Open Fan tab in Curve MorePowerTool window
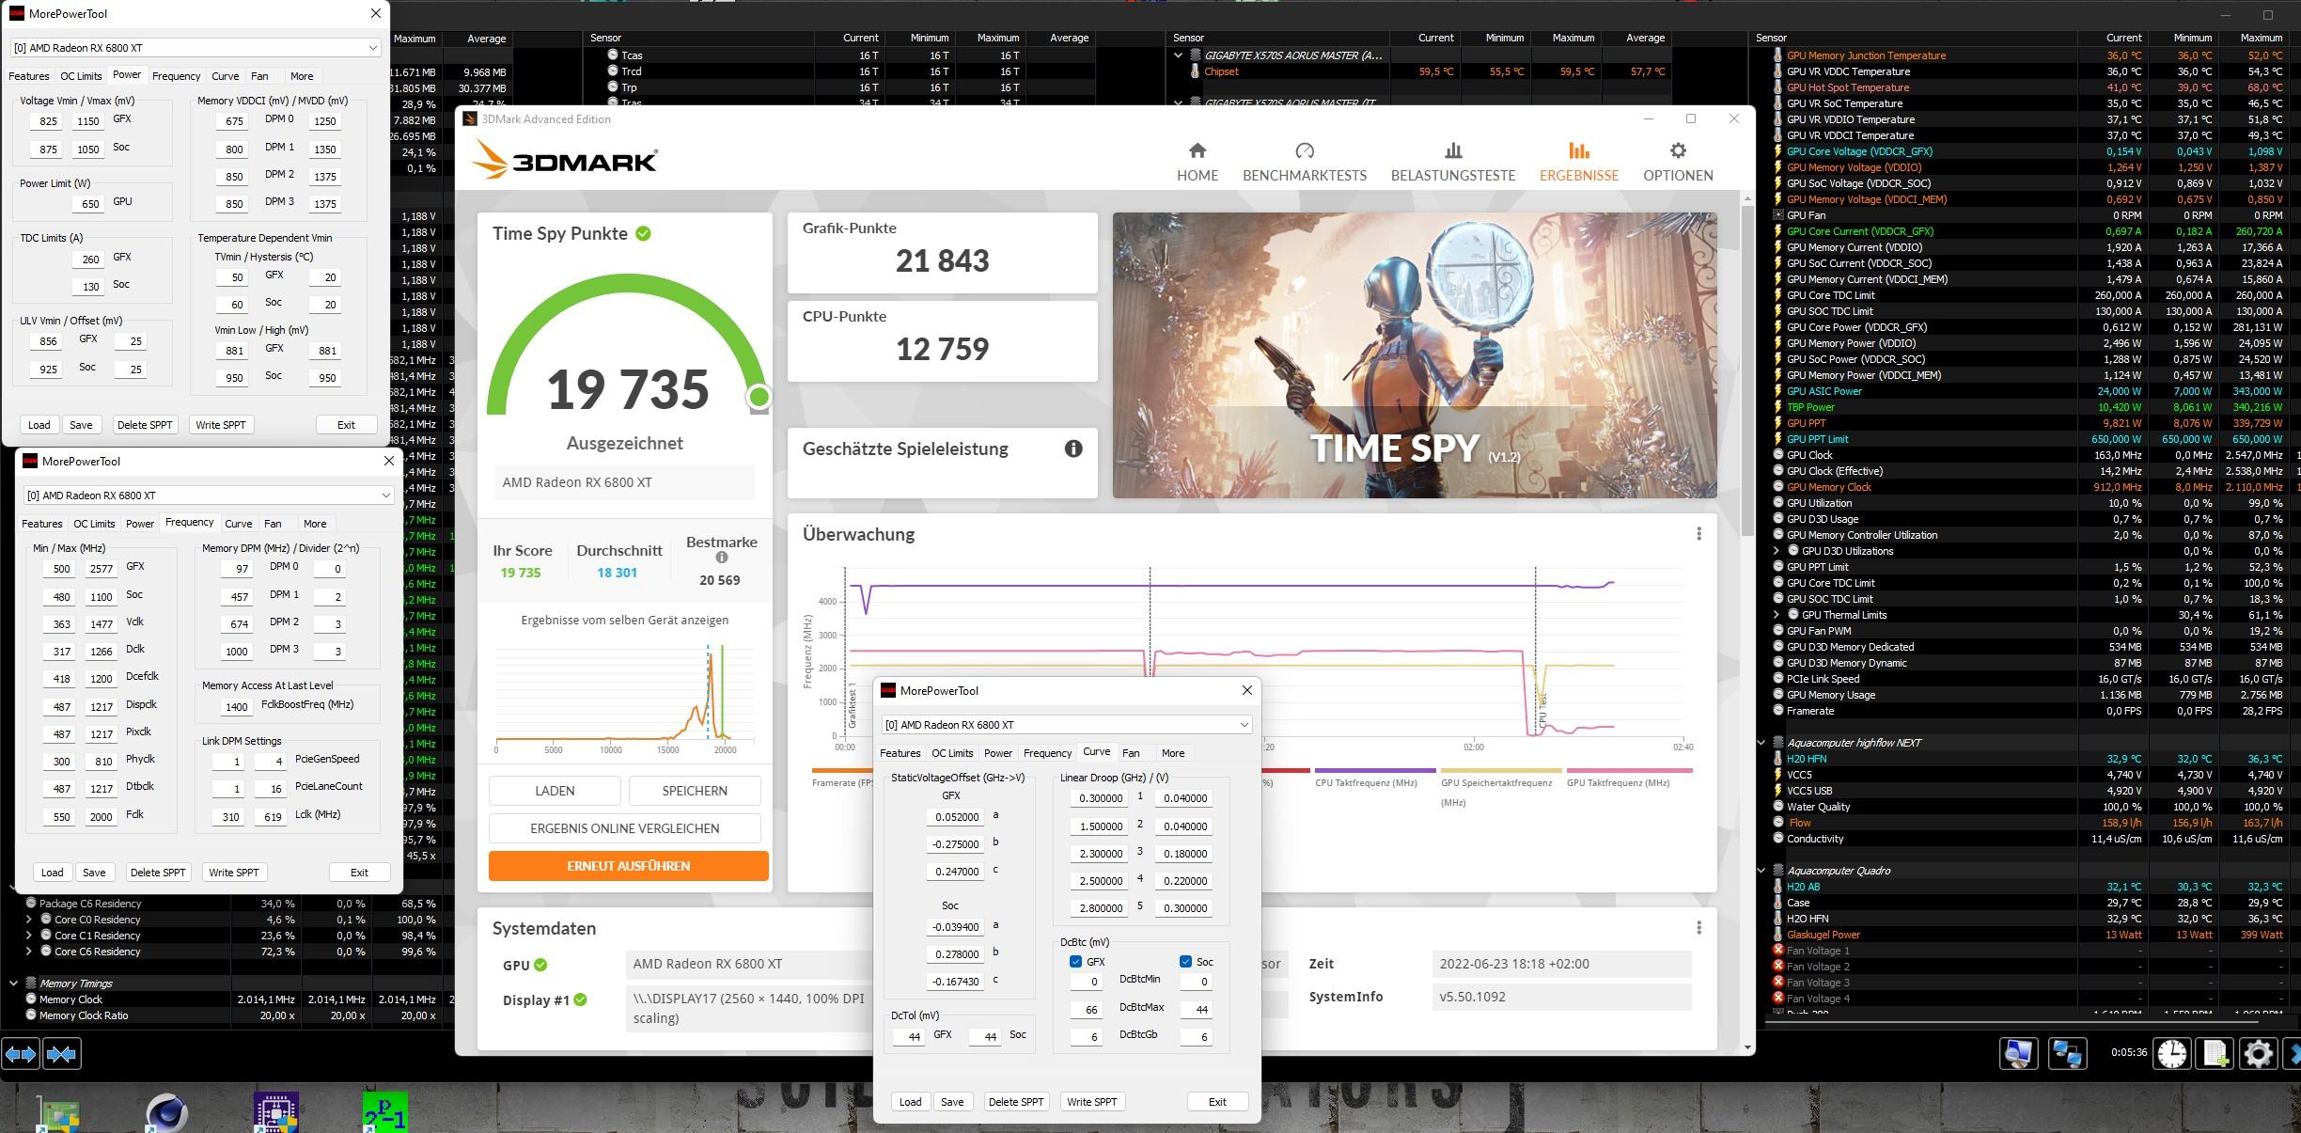The width and height of the screenshot is (2301, 1133). coord(1131,753)
